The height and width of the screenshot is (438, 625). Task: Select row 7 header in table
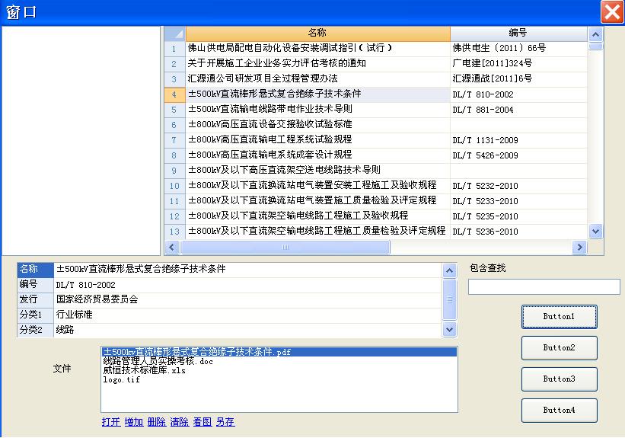pyautogui.click(x=174, y=140)
